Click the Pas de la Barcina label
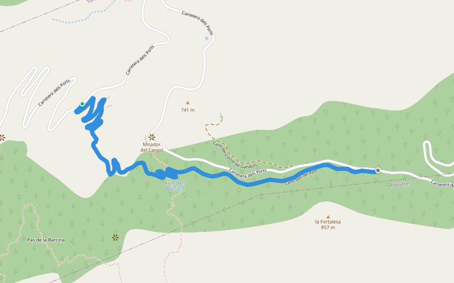The width and height of the screenshot is (454, 283). click(x=46, y=240)
